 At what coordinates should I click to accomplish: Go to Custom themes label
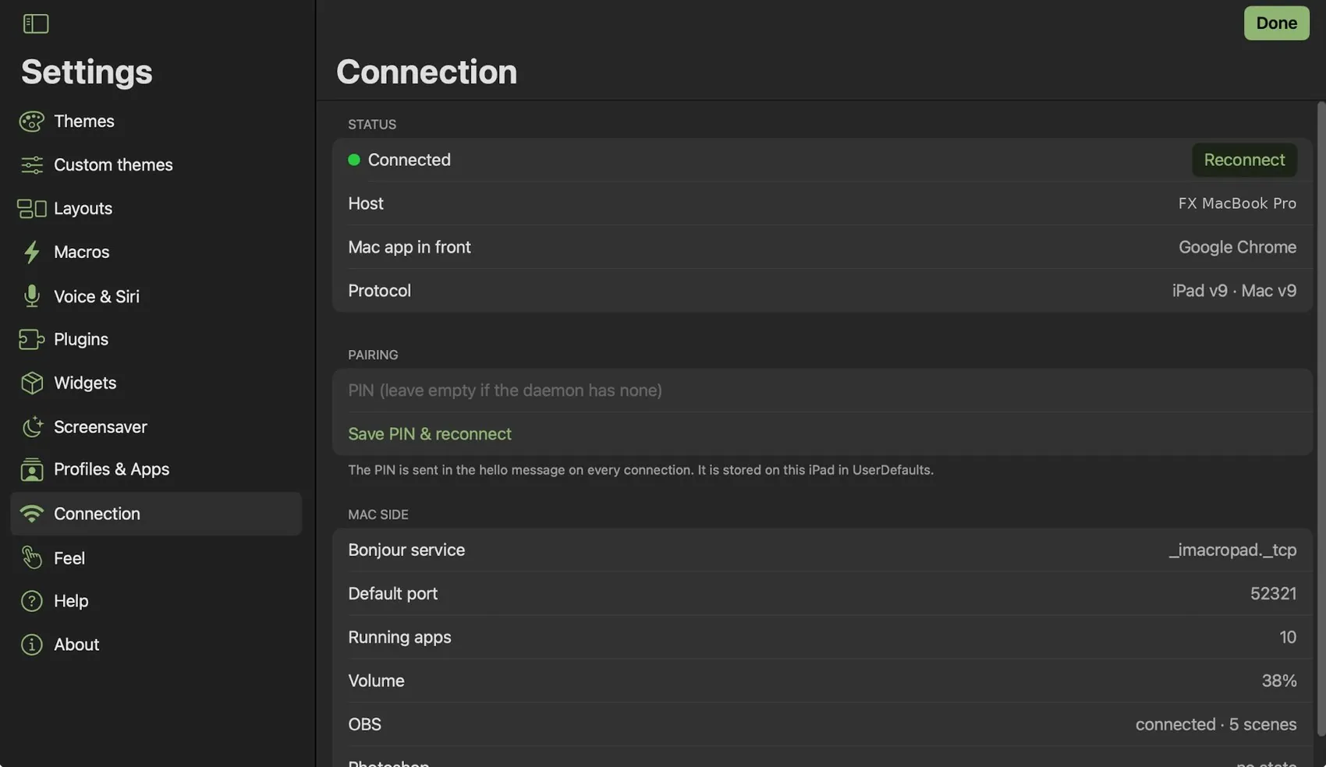tap(113, 165)
